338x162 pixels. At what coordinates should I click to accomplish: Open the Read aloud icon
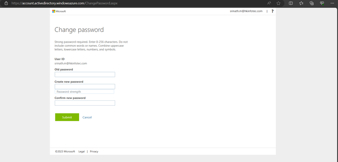(x=269, y=3)
